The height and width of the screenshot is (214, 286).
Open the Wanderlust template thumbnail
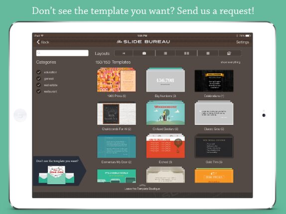(165, 113)
